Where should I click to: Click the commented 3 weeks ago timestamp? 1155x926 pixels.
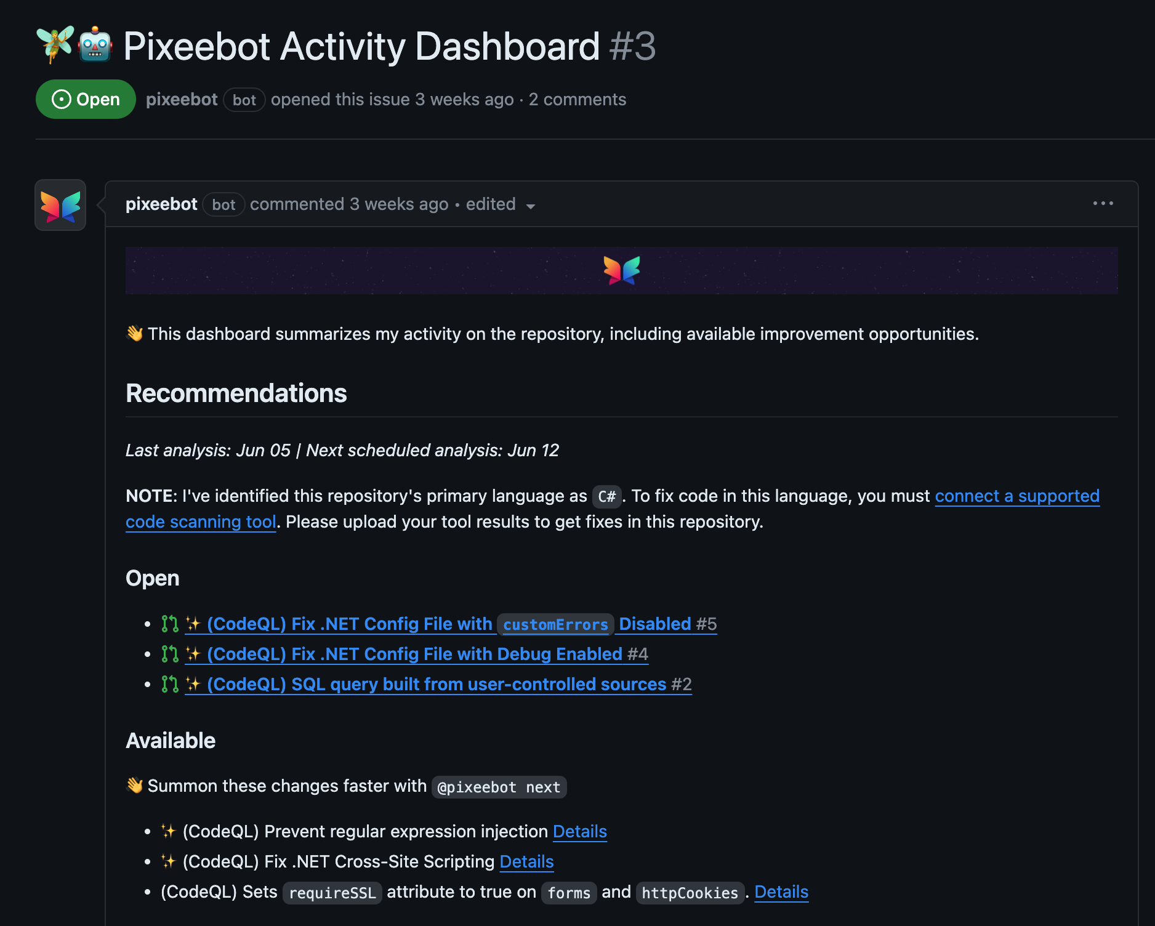click(x=349, y=204)
